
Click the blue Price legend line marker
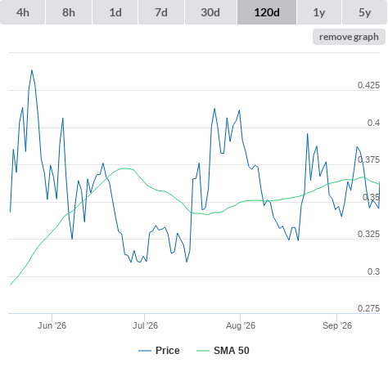pyautogui.click(x=145, y=351)
